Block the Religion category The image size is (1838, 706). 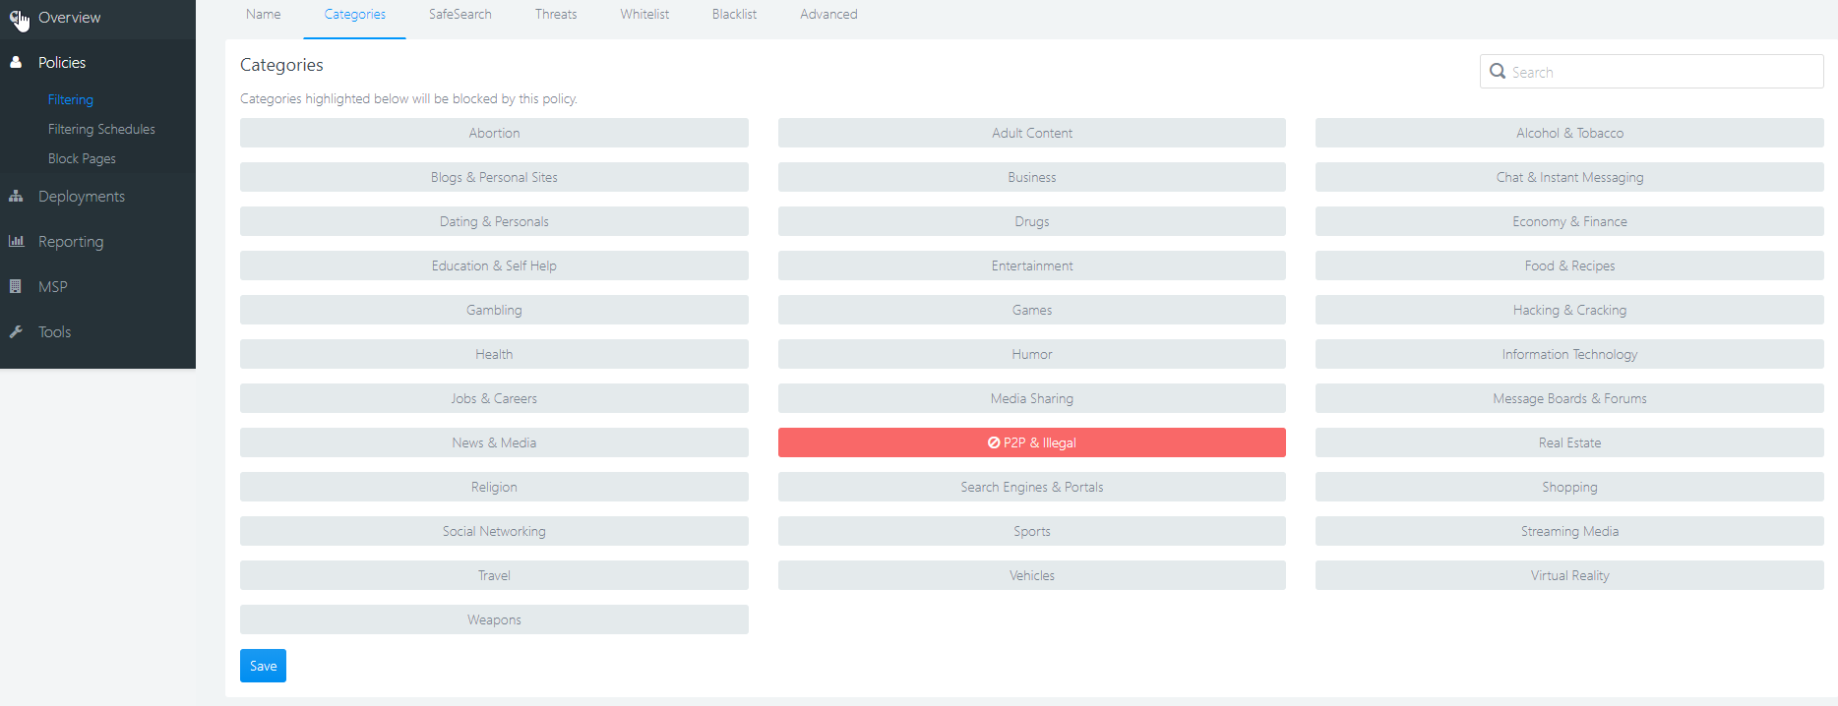click(x=494, y=487)
